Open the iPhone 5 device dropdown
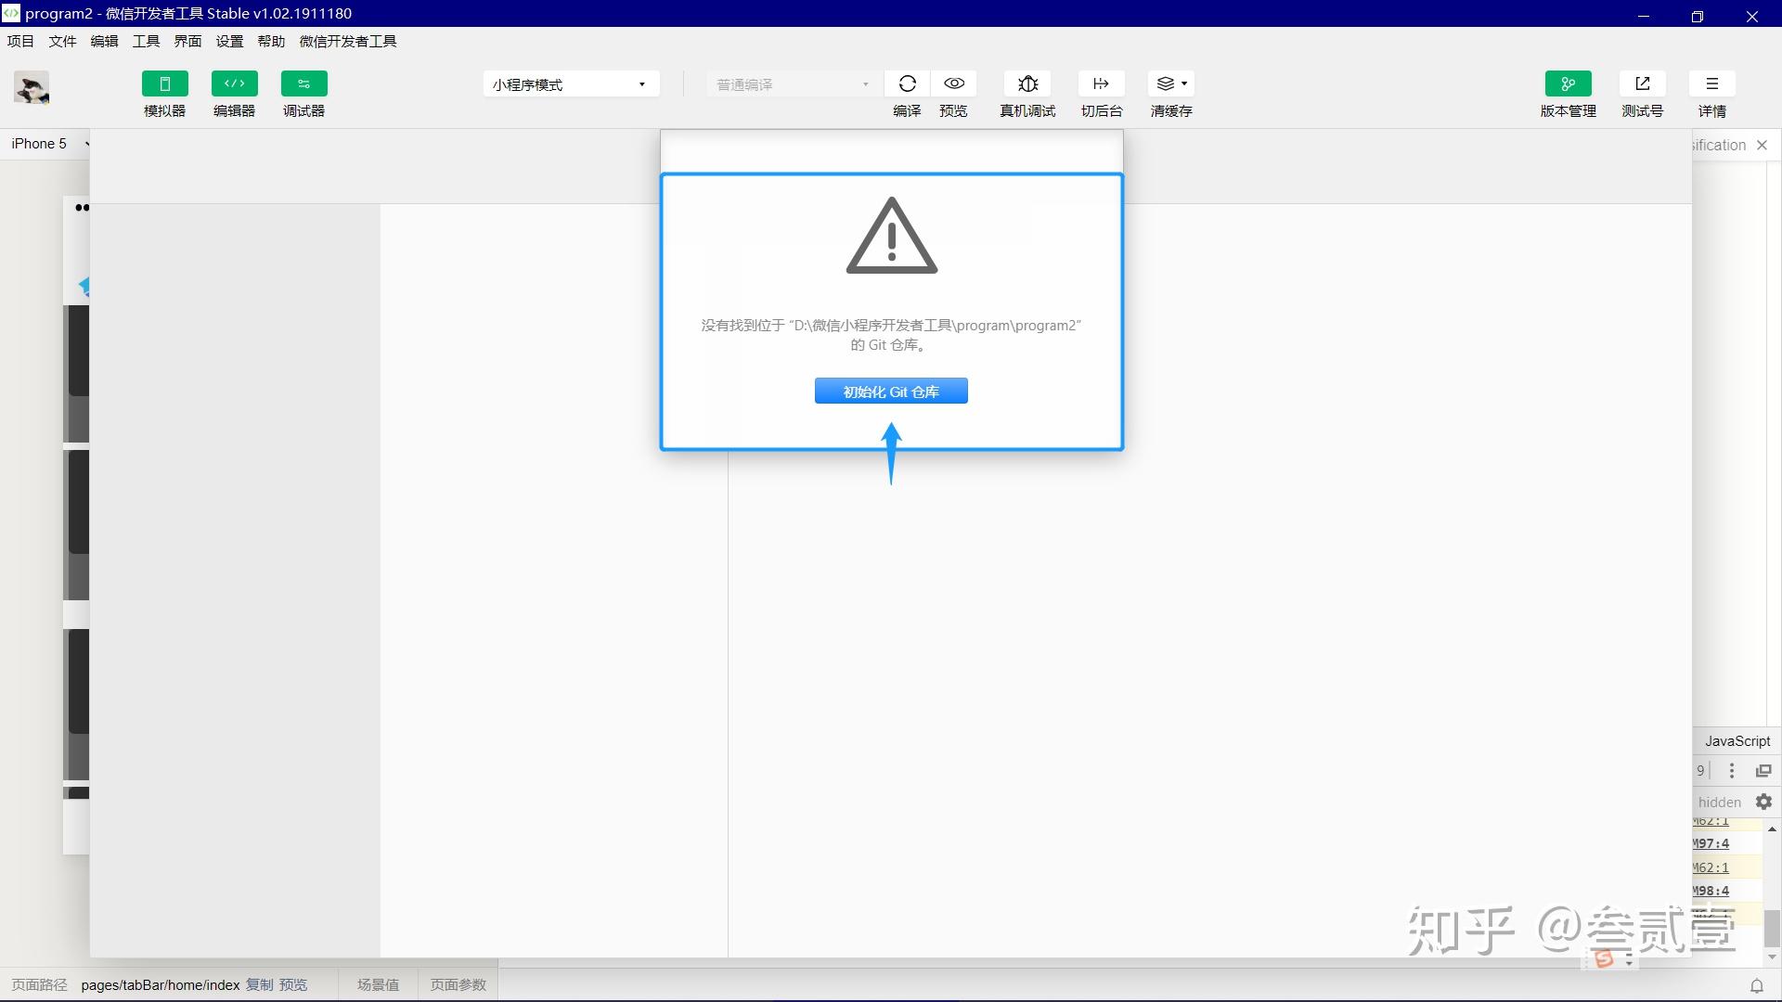Screen dimensions: 1782x1002 49,144
